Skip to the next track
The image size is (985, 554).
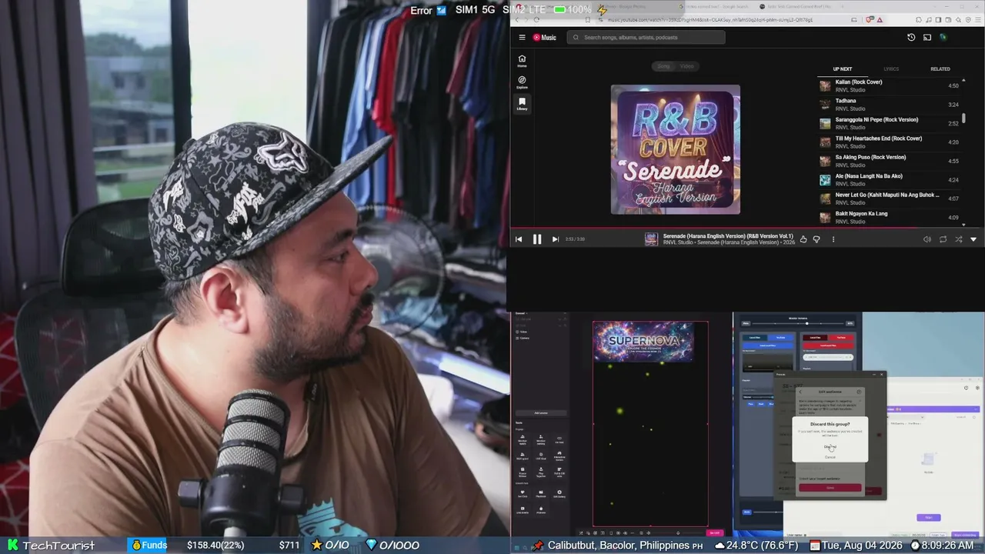click(556, 239)
